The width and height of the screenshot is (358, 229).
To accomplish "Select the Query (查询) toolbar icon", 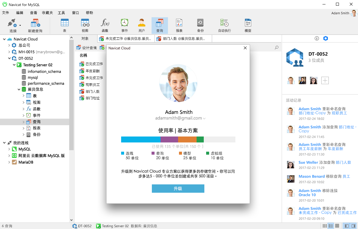I will (x=160, y=23).
